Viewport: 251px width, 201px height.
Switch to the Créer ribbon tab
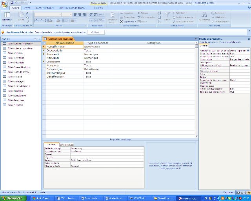[27, 8]
